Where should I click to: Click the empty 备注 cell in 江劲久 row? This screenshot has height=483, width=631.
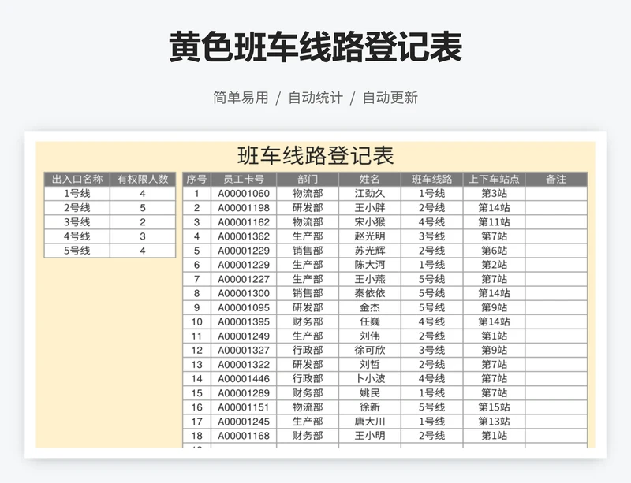coord(556,194)
